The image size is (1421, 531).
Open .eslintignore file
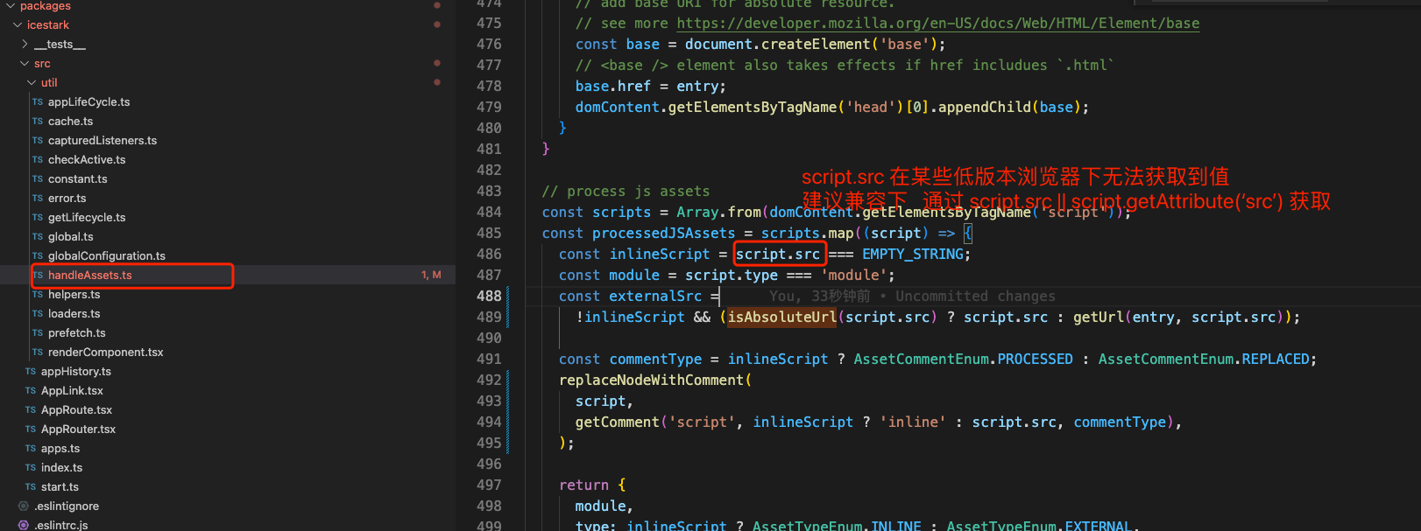67,506
